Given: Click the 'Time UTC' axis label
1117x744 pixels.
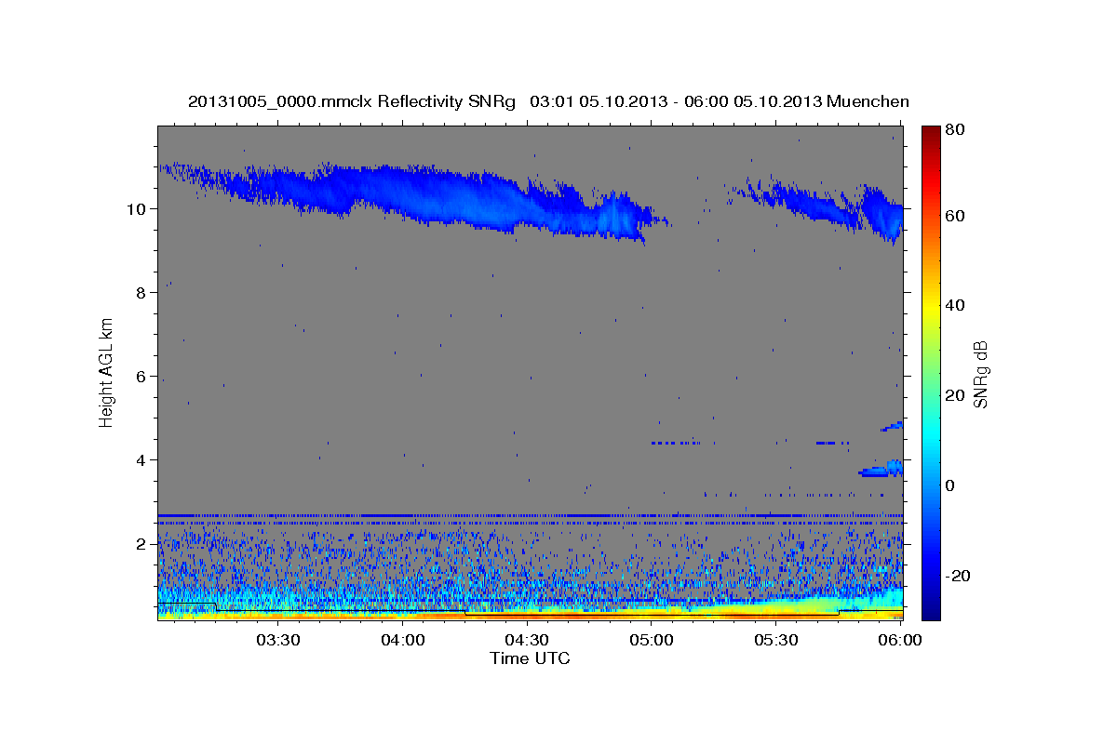Looking at the screenshot, I should [530, 658].
